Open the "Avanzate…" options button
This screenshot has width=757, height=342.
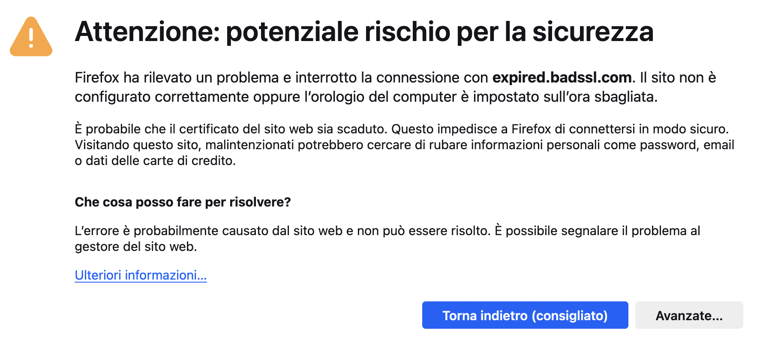pyautogui.click(x=689, y=315)
